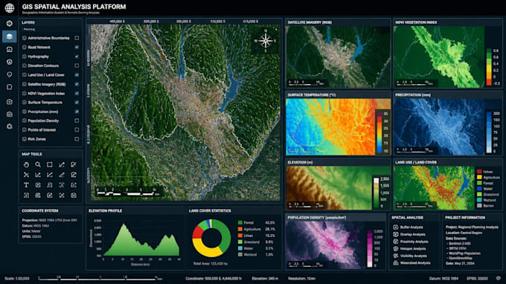
Task: Check the Points of Interest layer
Action: [77, 130]
